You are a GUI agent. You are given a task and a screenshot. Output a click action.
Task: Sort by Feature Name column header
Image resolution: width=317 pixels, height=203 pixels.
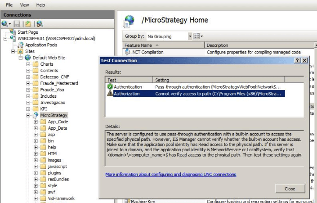tap(163, 45)
